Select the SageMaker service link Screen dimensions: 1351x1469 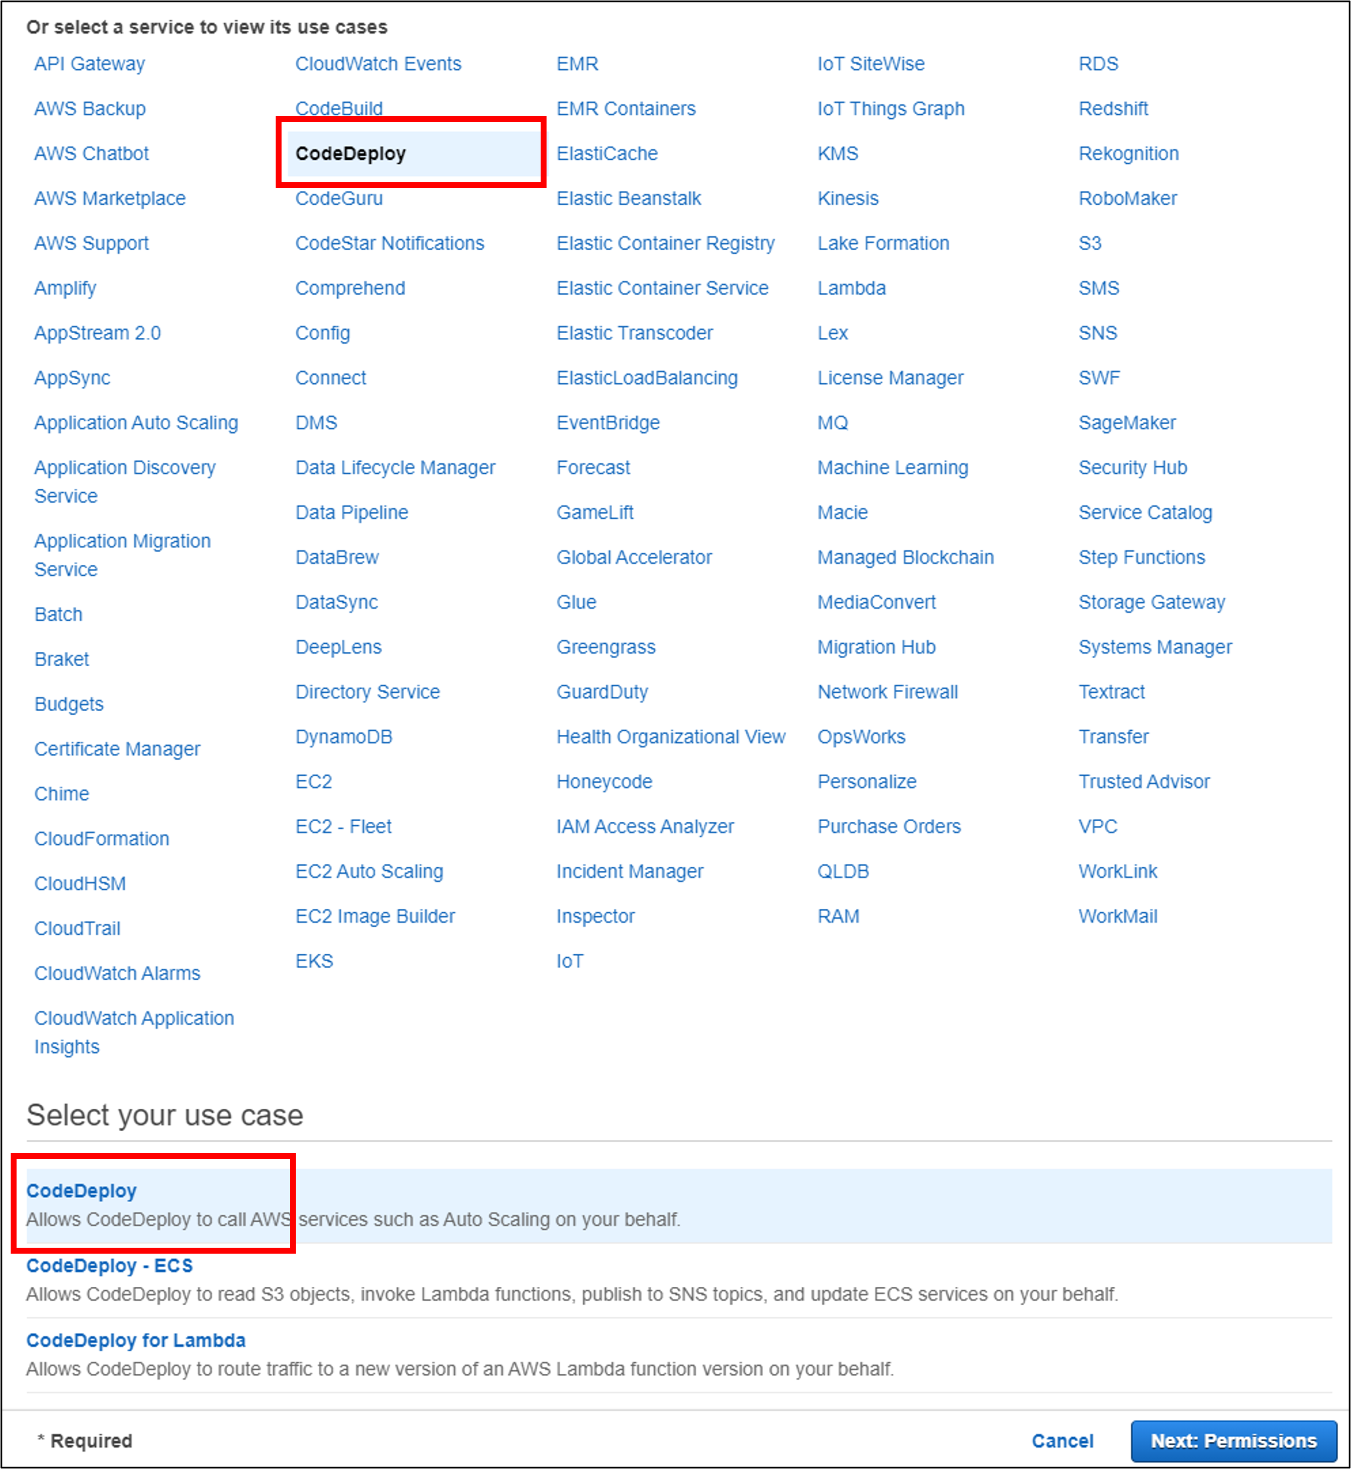click(1127, 422)
